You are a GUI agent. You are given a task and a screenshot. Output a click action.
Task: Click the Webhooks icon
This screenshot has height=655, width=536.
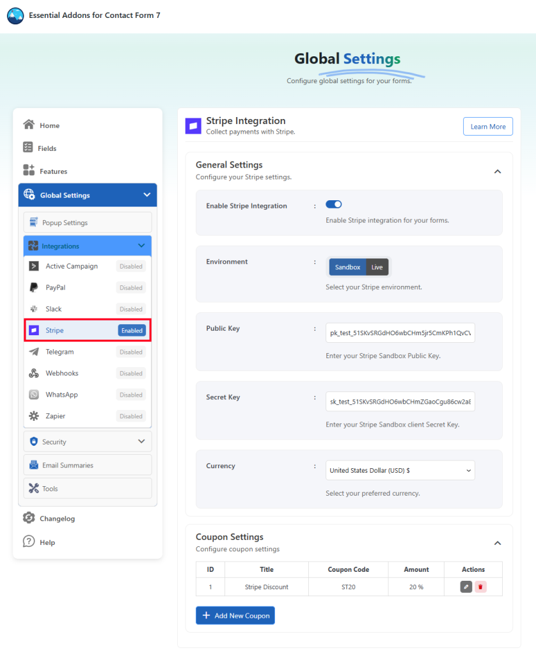[34, 373]
